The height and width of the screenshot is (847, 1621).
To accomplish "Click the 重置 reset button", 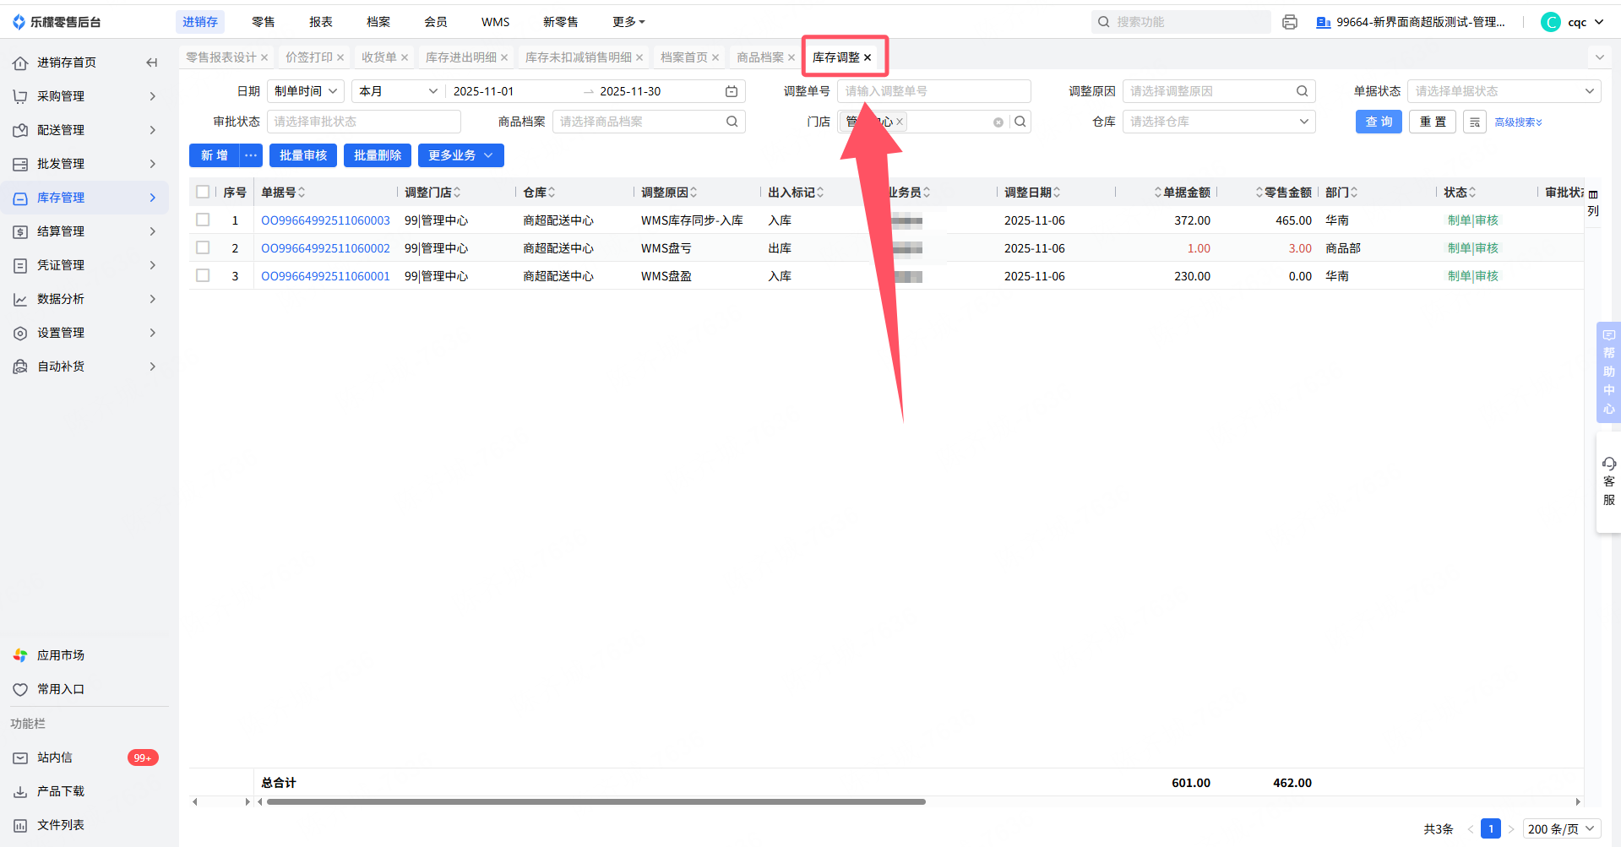I will click(x=1433, y=122).
